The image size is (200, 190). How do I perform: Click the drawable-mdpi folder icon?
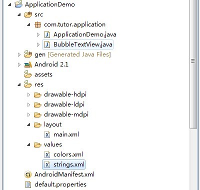(x=37, y=114)
